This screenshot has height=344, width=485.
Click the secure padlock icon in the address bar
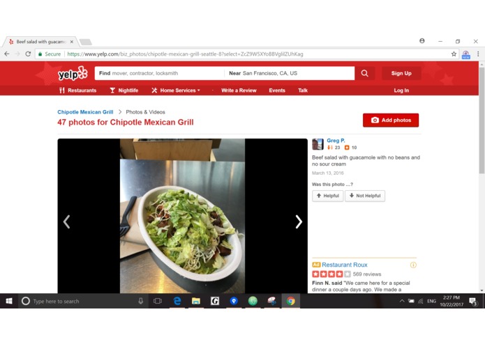(x=40, y=54)
